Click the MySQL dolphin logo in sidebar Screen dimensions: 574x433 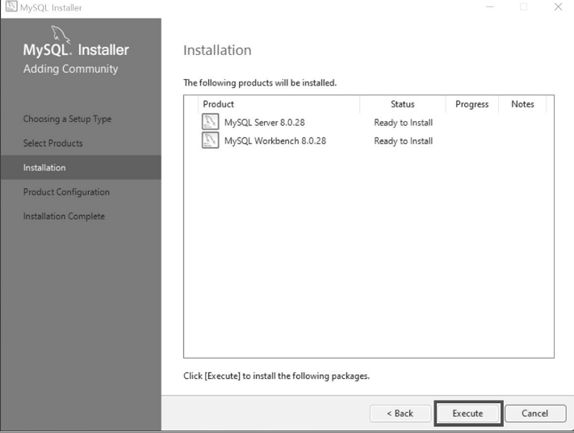click(61, 34)
